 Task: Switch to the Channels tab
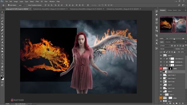[x=168, y=42]
